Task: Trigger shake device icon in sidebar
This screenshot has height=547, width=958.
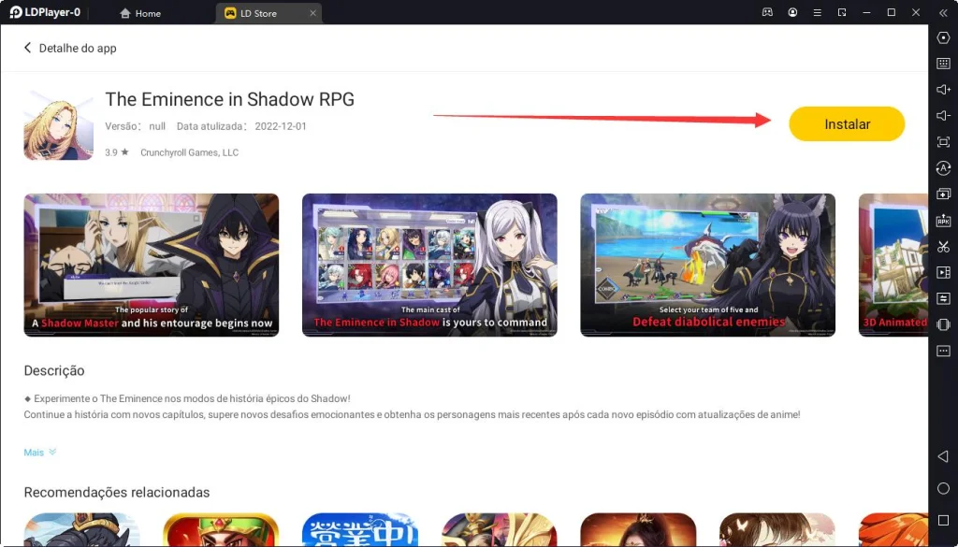Action: pos(943,324)
